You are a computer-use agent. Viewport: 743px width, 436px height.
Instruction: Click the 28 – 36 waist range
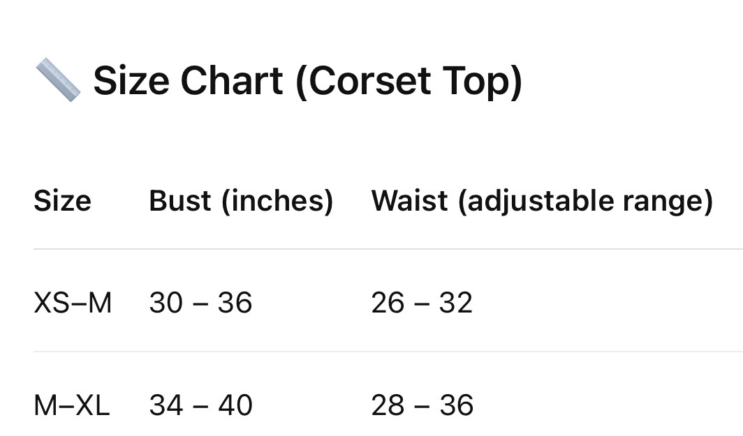(422, 405)
